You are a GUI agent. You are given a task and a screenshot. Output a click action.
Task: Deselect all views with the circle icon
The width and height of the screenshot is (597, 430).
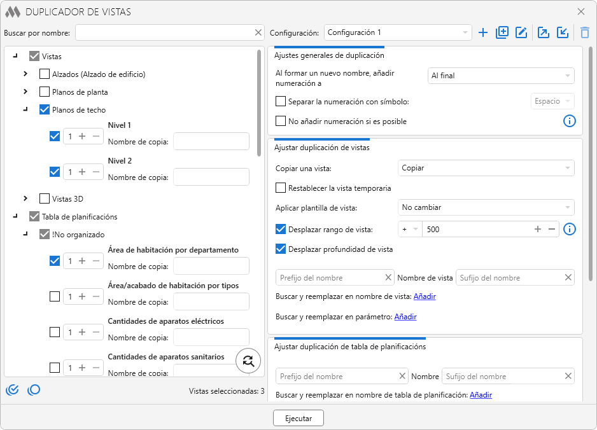34,390
